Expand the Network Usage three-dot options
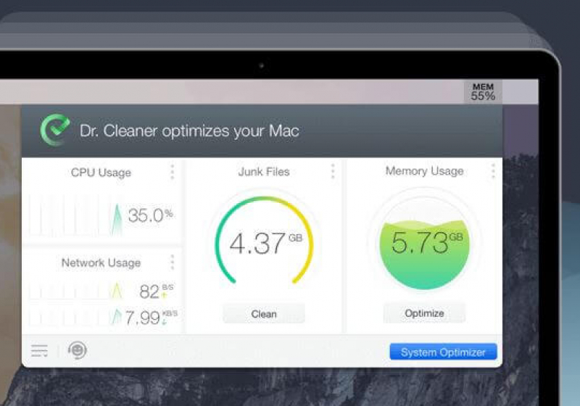580x406 pixels. tap(172, 262)
